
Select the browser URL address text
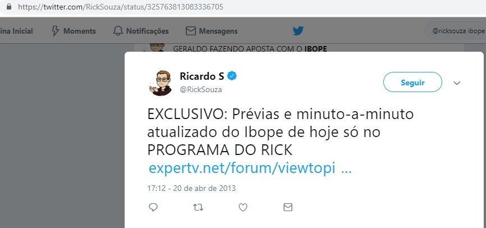(x=121, y=7)
